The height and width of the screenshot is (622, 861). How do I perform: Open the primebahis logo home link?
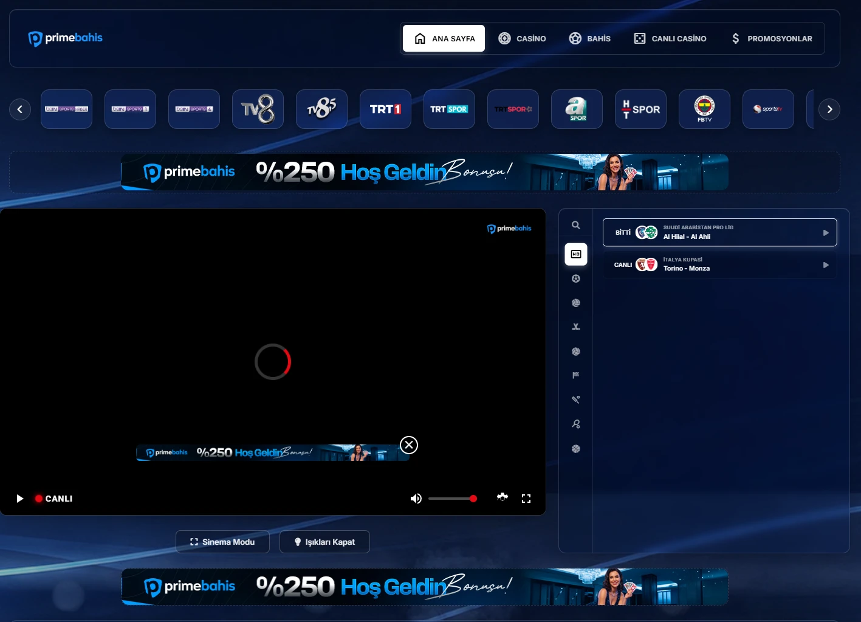[66, 38]
